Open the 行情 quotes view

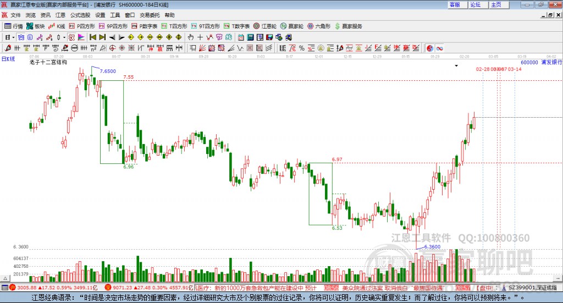(13, 26)
